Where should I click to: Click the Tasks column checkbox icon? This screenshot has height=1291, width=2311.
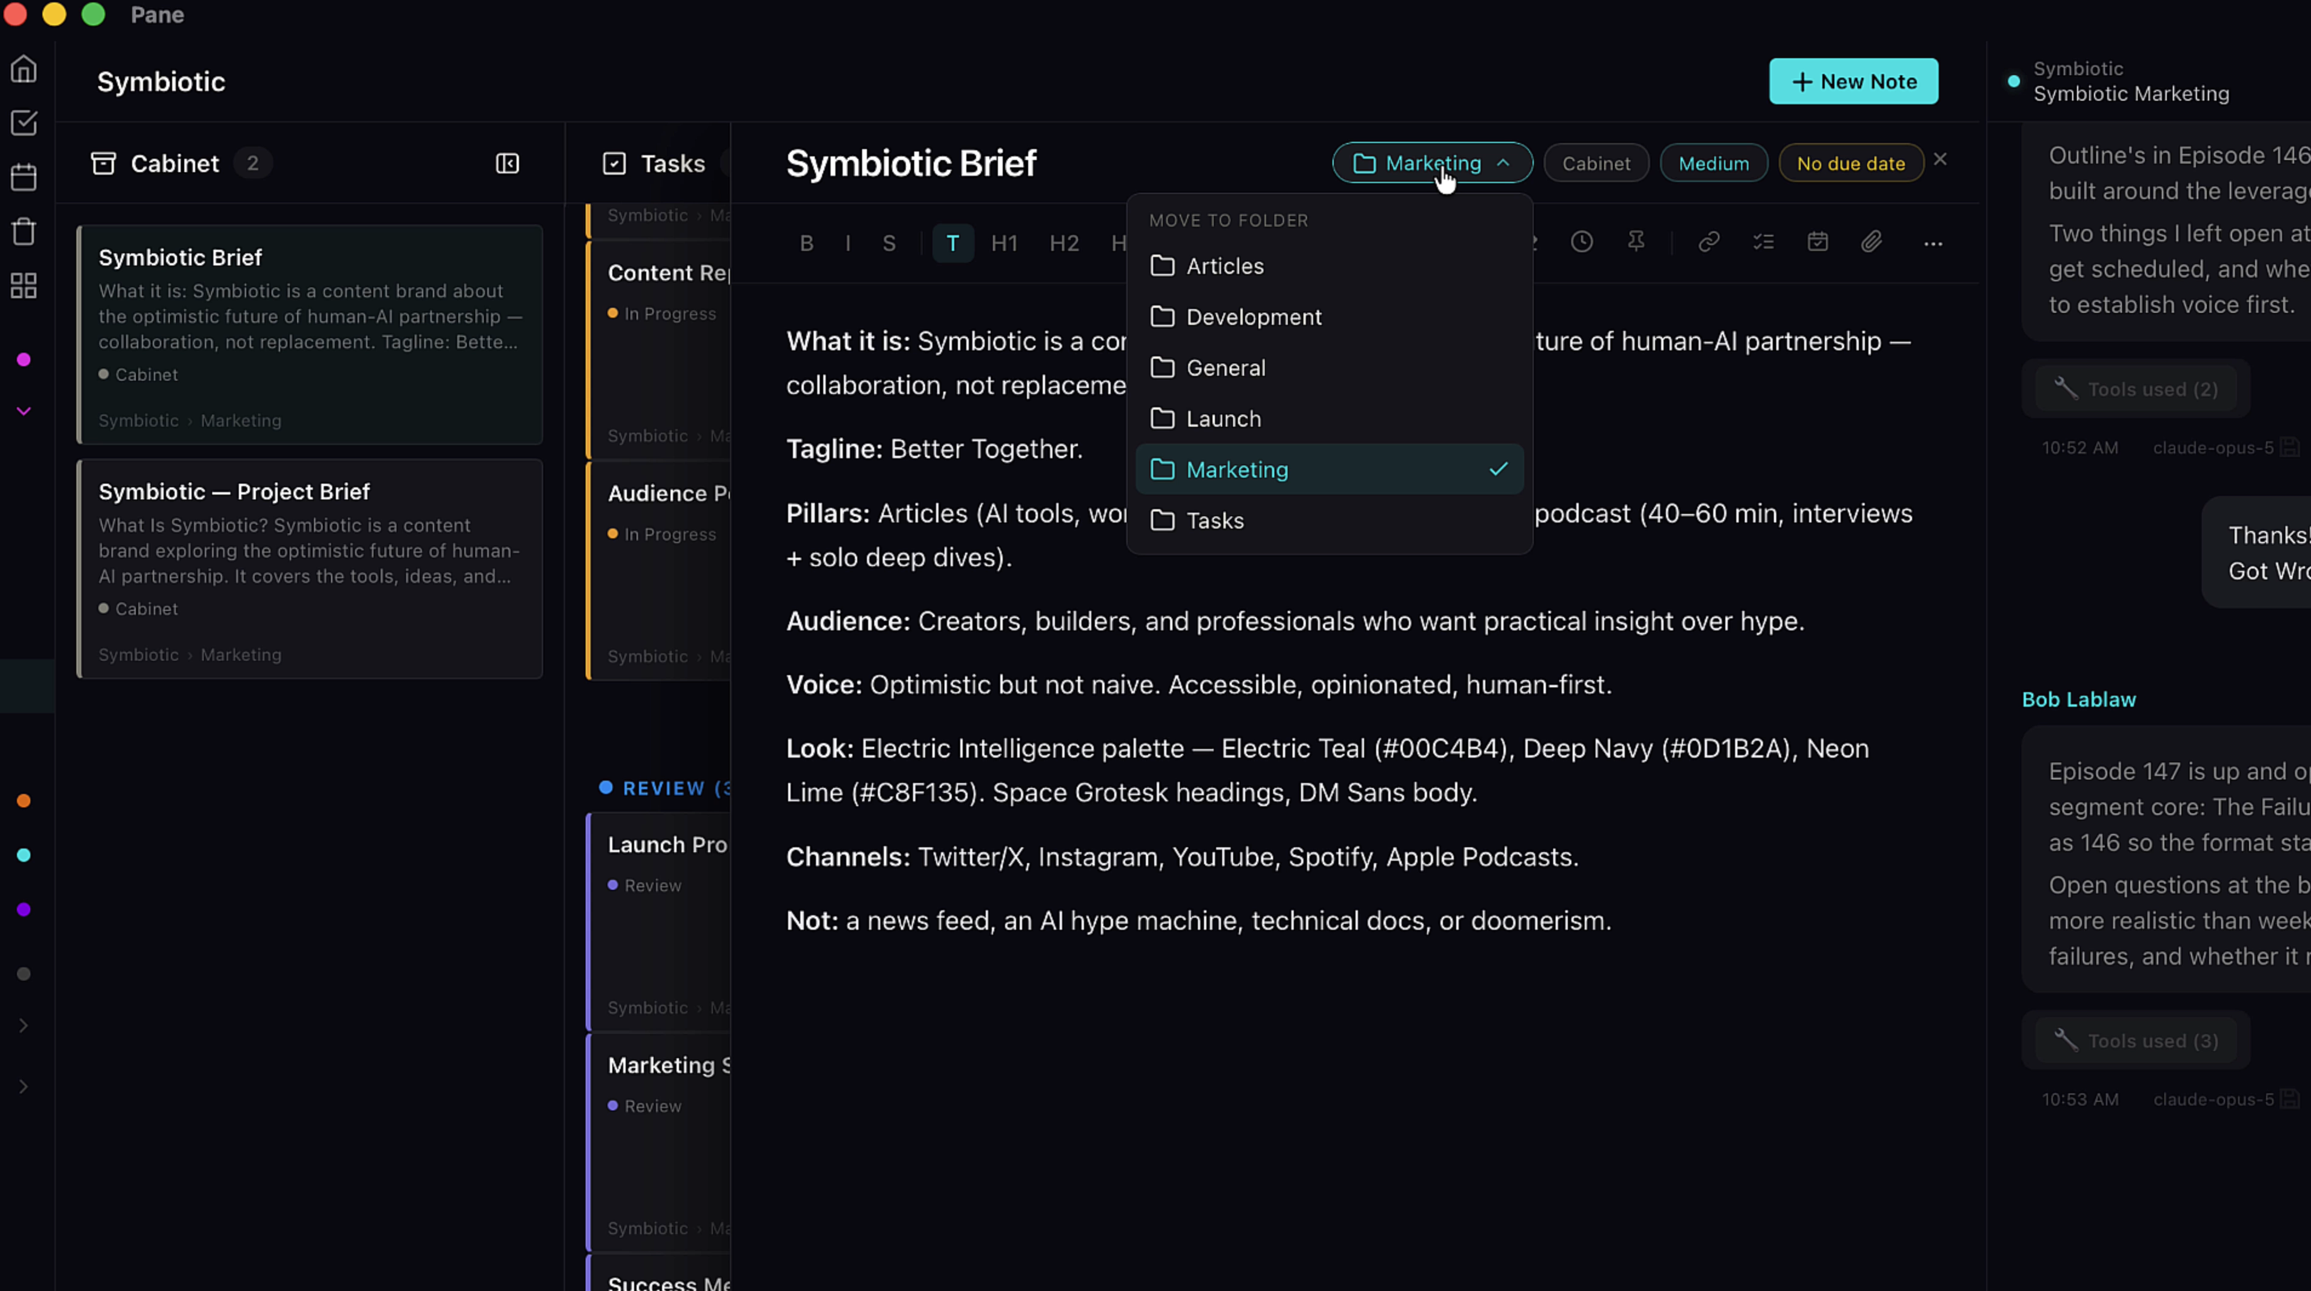(615, 163)
